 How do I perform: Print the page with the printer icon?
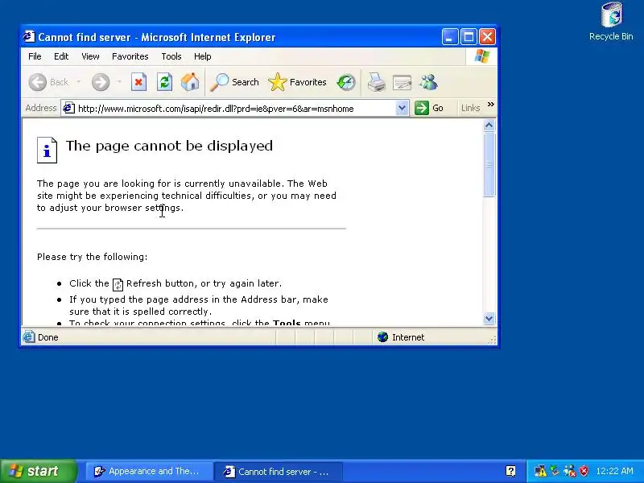pyautogui.click(x=376, y=82)
